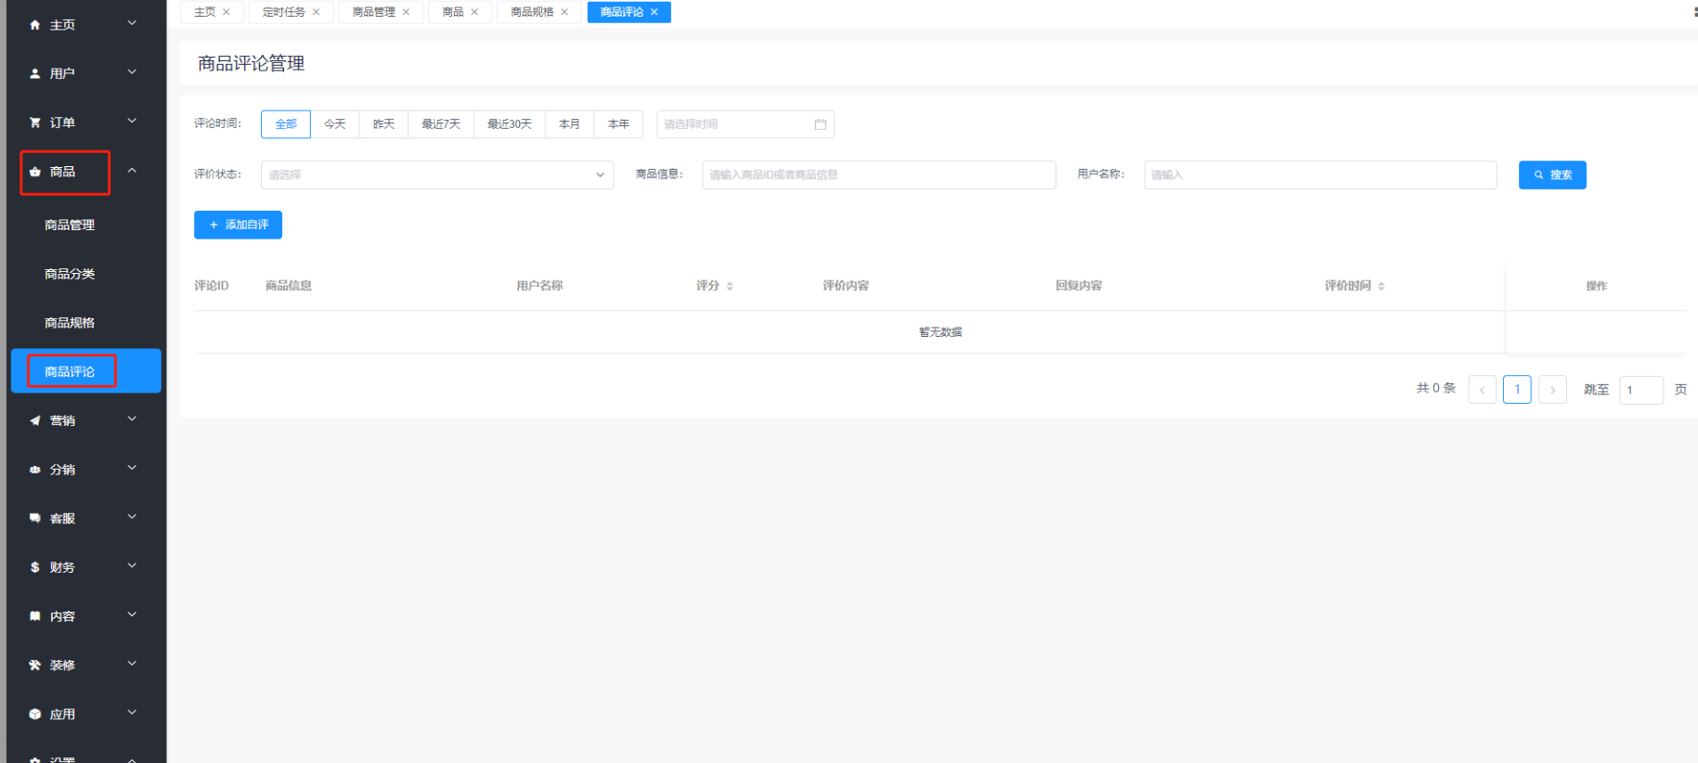1698x763 pixels.
Task: Click the 商品信息 input field
Action: (x=877, y=175)
